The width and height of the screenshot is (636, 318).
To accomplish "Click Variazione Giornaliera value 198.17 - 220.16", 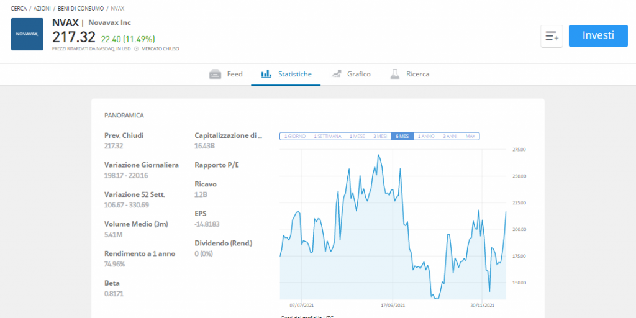I will click(x=126, y=175).
